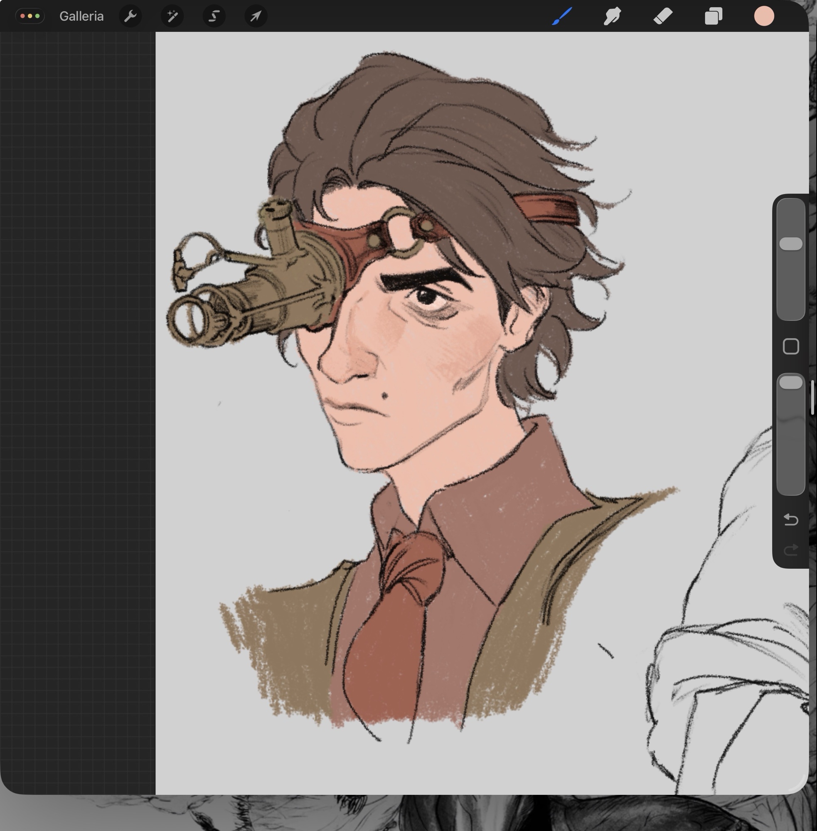Return to Galleria view
The width and height of the screenshot is (817, 831).
pyautogui.click(x=81, y=16)
